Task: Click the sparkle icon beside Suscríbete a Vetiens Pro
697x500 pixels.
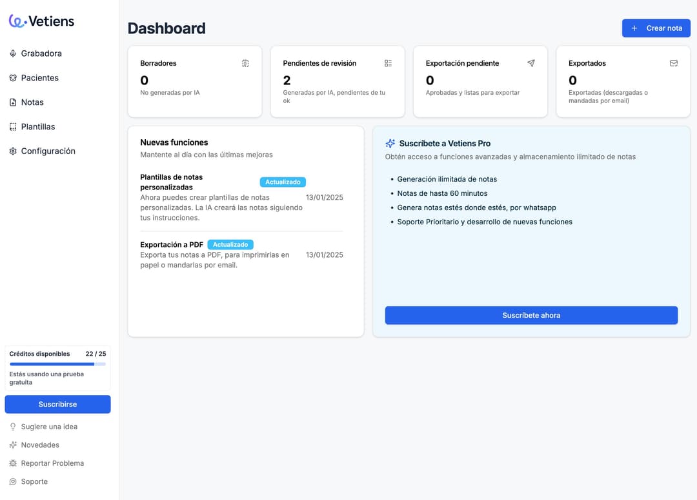Action: (390, 144)
